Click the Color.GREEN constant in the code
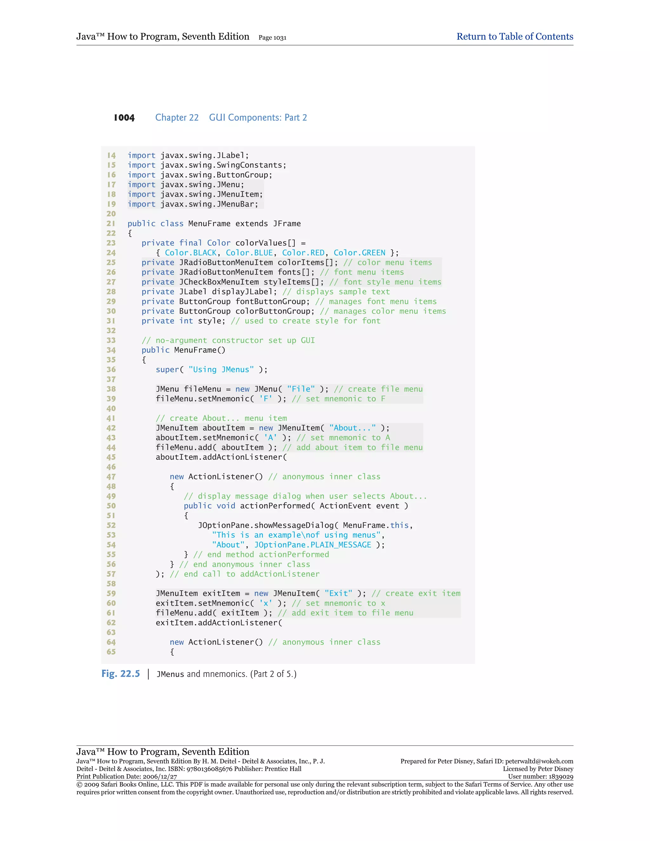This screenshot has height=841, width=650. coord(359,253)
